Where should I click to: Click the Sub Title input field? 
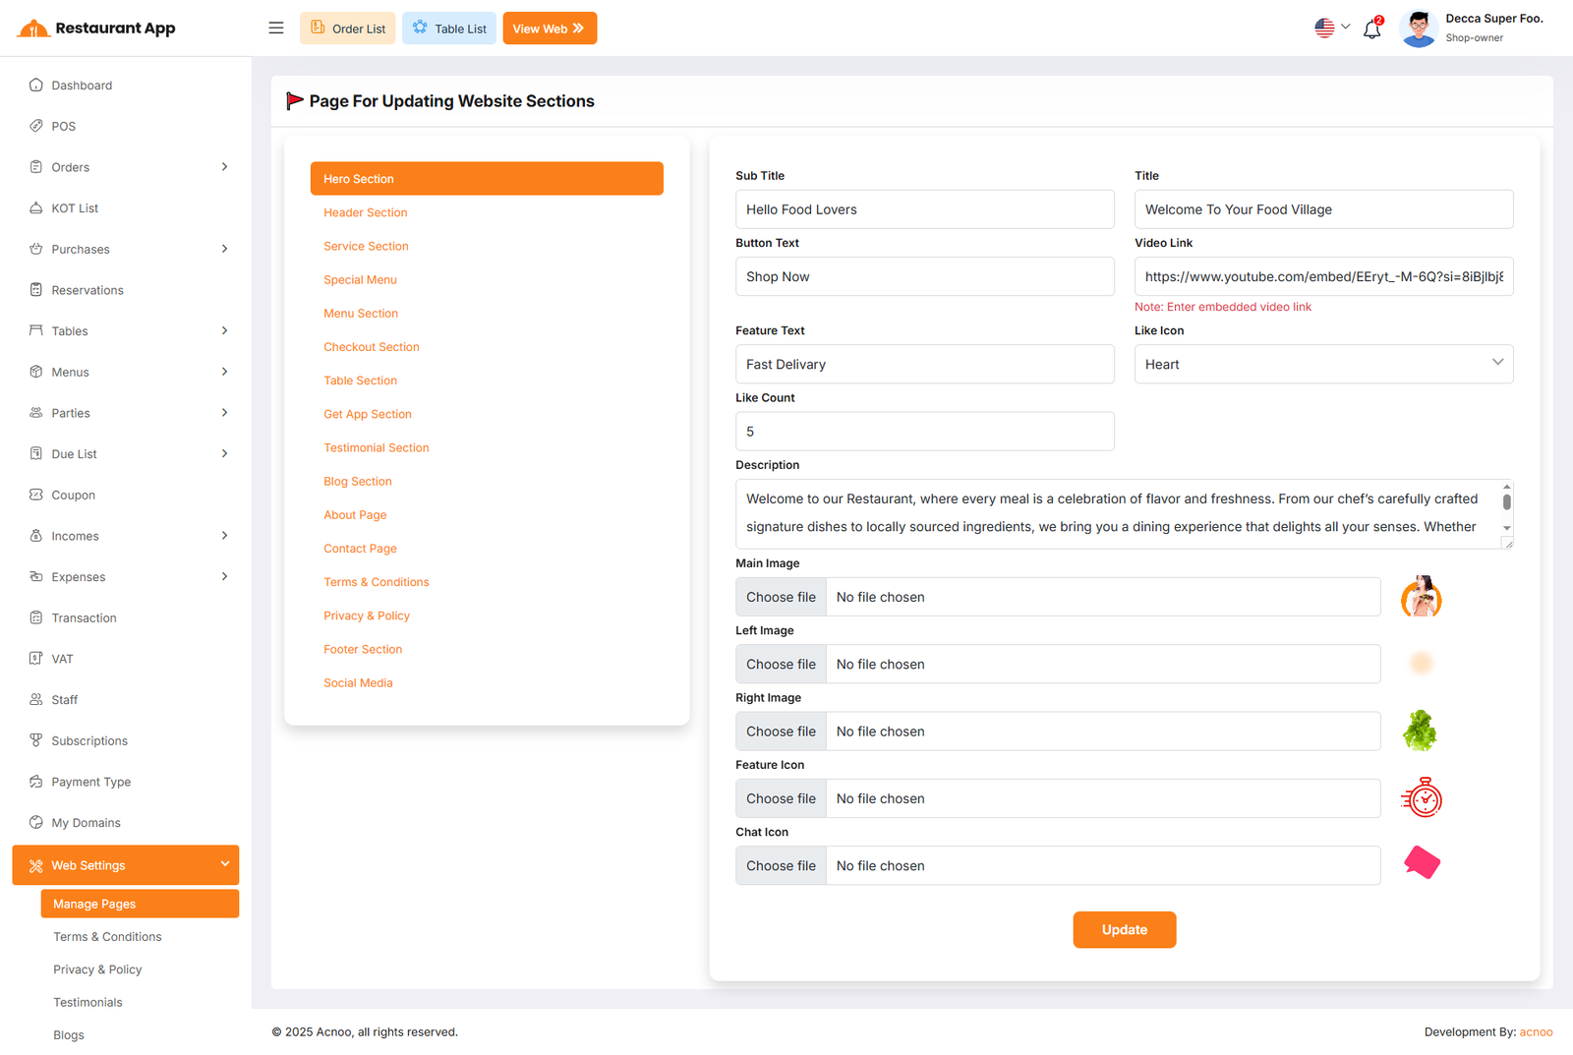924,209
